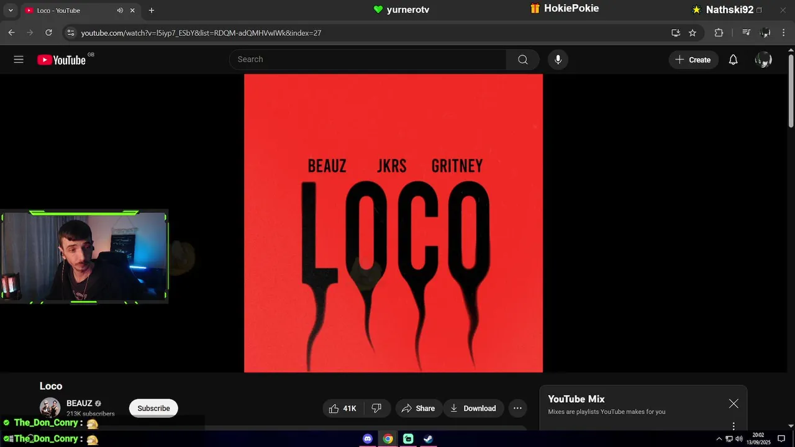795x447 pixels.
Task: Click the Loco album art video player
Action: click(x=393, y=223)
